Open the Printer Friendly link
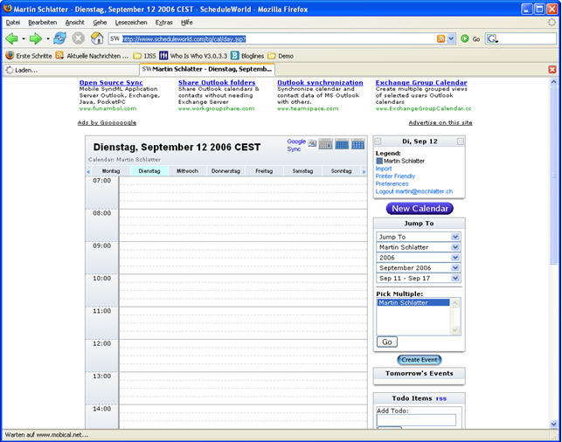The height and width of the screenshot is (442, 562). [x=395, y=176]
